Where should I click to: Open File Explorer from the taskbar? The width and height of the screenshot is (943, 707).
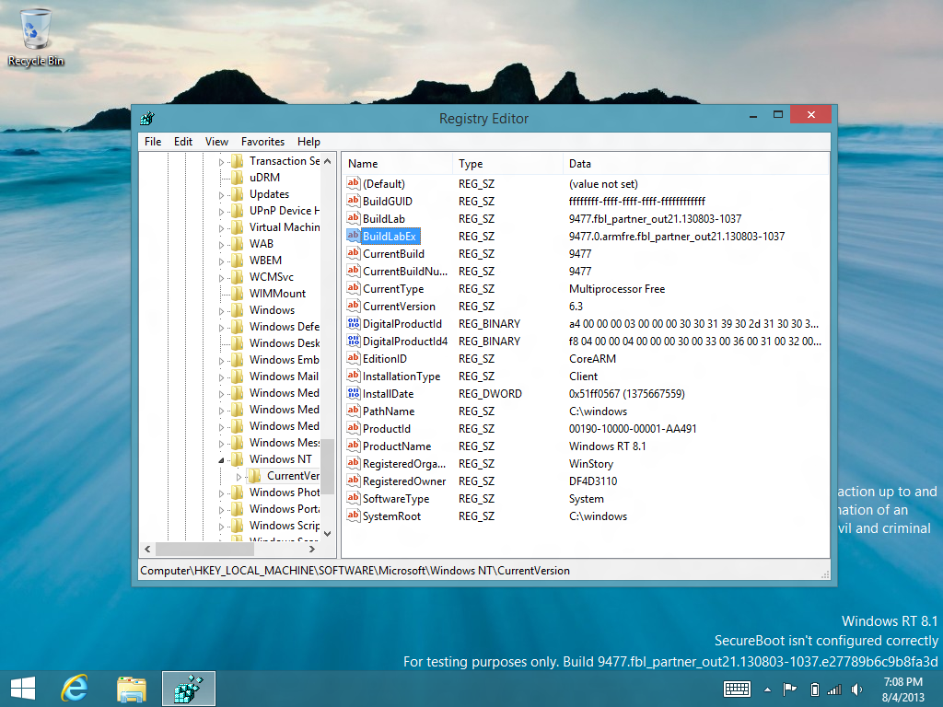point(132,689)
